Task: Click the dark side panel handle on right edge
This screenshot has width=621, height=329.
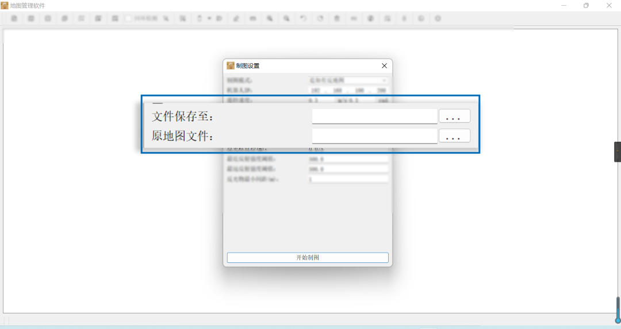Action: click(618, 152)
